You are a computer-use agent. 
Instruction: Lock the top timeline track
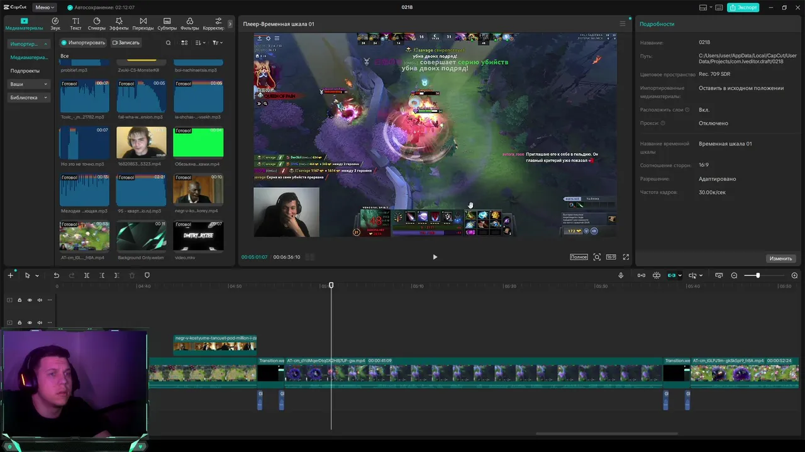(19, 300)
